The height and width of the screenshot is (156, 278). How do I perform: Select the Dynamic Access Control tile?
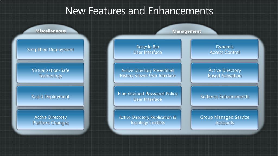[225, 49]
